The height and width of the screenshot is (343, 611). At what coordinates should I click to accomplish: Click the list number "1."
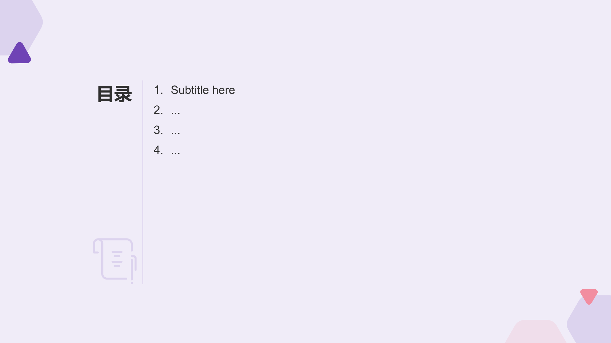coord(158,90)
